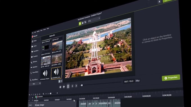Viewport: 191px width, 107px height.
Task: Open the Modify menu
Action: pos(38,31)
